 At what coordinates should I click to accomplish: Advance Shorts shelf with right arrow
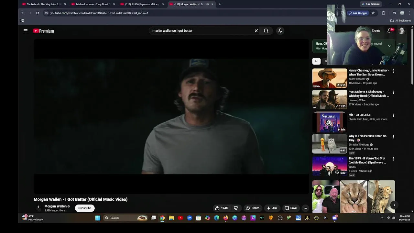click(x=394, y=205)
